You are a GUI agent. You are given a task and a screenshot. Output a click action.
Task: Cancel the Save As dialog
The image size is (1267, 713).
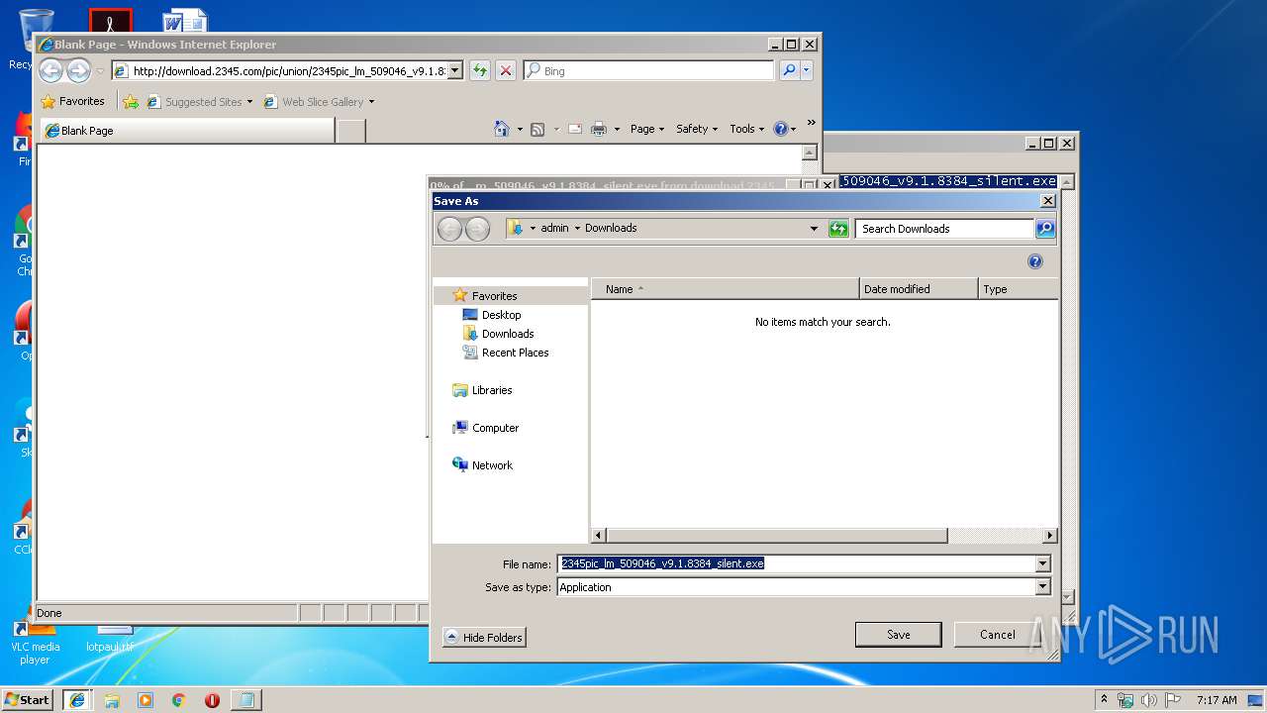pos(997,635)
